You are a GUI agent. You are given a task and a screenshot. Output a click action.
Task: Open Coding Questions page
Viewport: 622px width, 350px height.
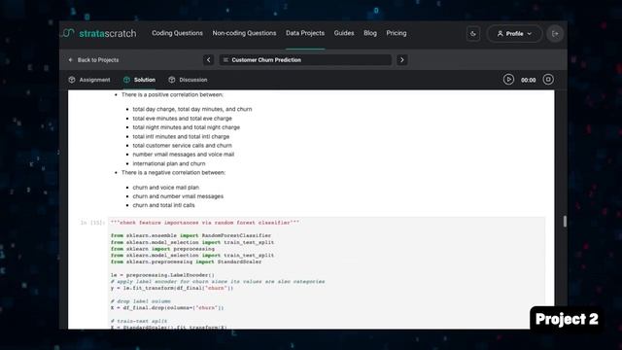[177, 33]
